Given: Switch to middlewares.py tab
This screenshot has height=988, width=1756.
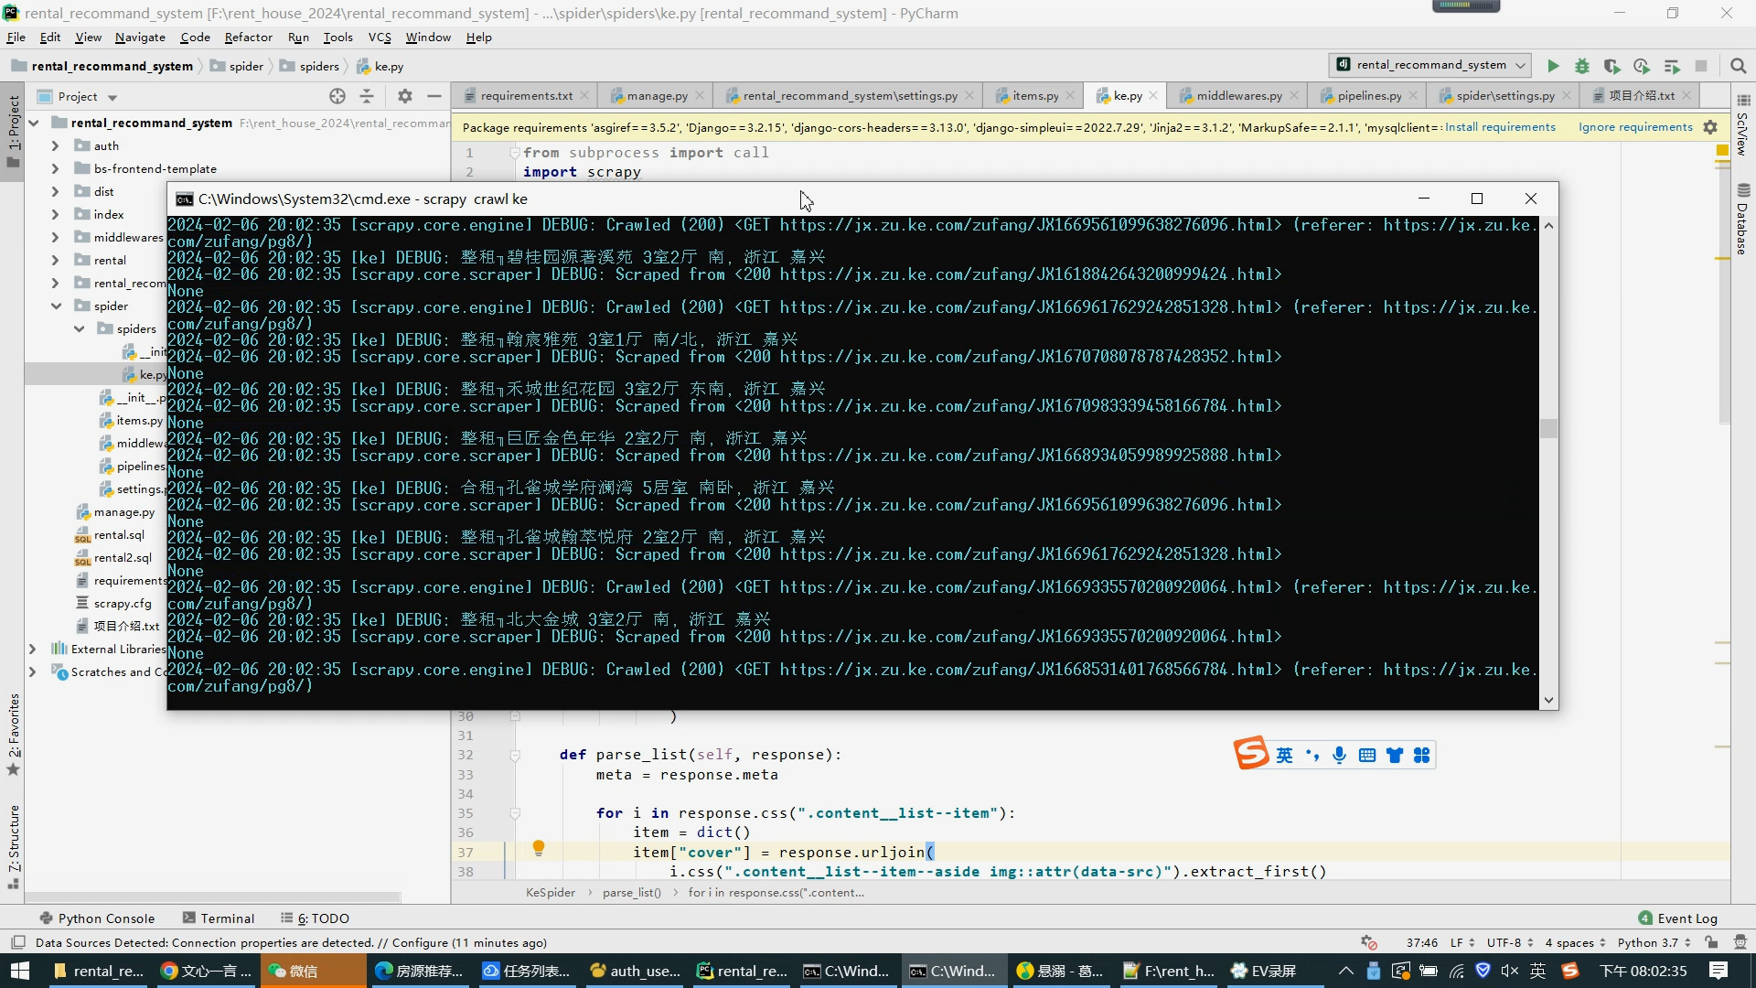Looking at the screenshot, I should [1238, 96].
